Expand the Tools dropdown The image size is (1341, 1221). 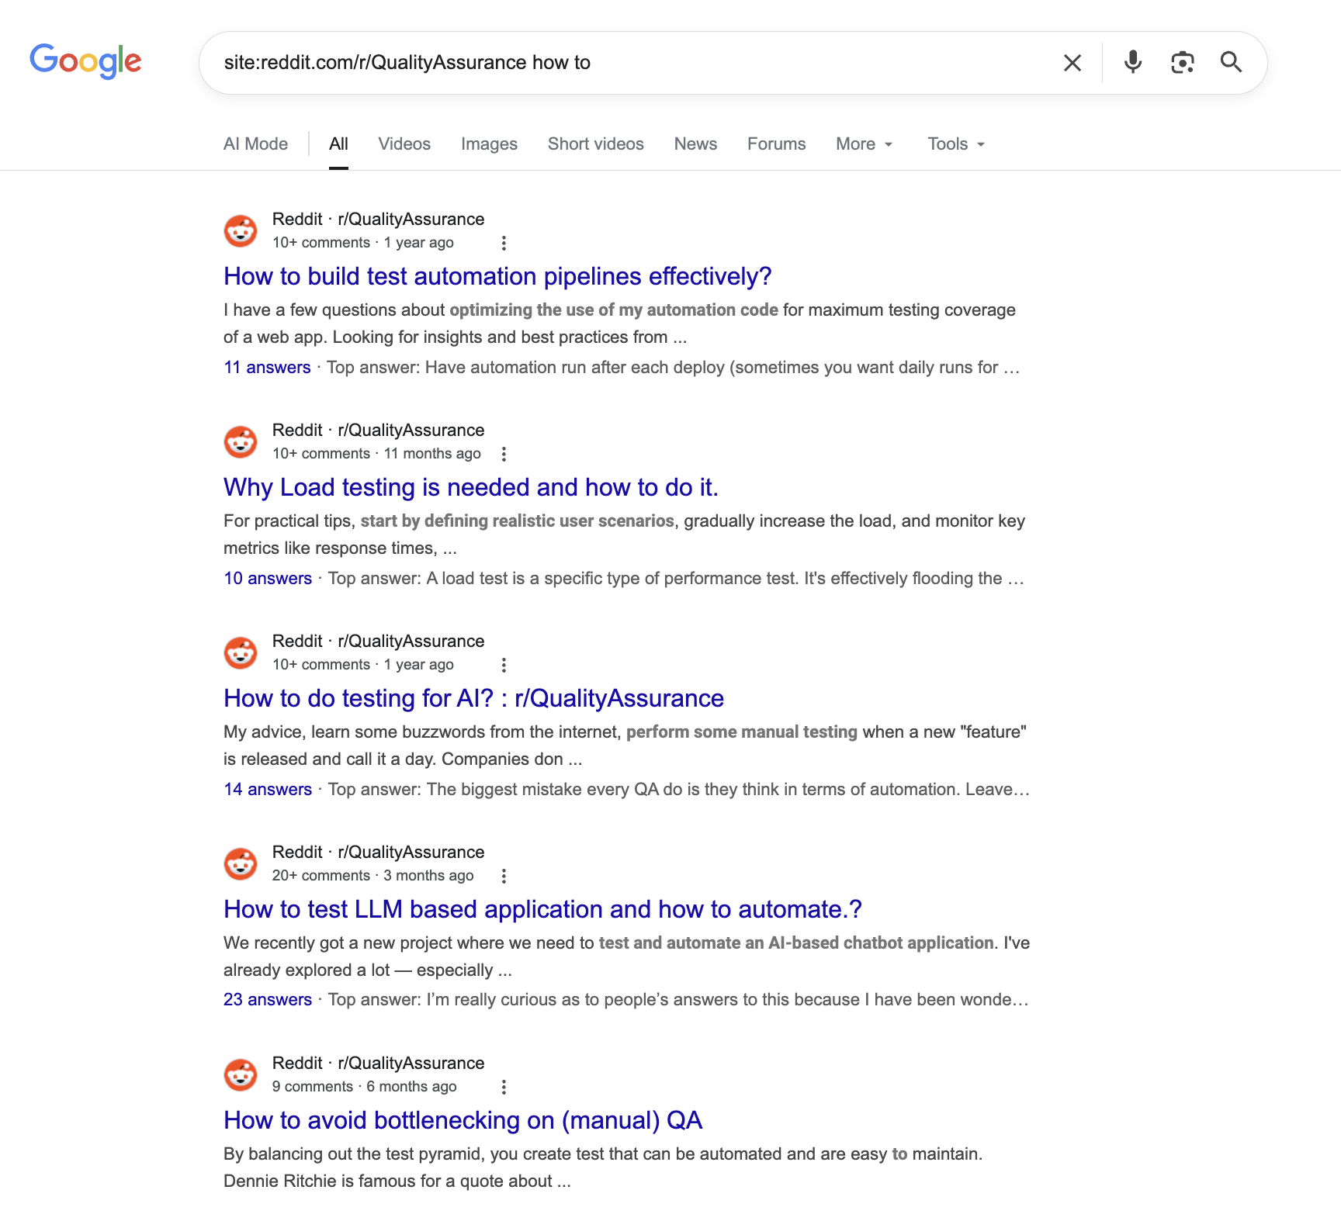(x=956, y=144)
